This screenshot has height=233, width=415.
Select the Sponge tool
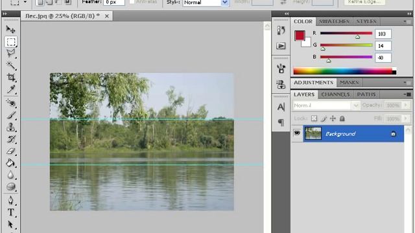tap(11, 186)
